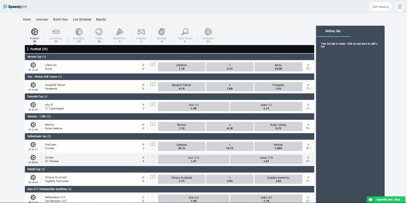Image resolution: width=407 pixels, height=203 pixels.
Task: Expand 42 more markets for Viby IF
Action: 308,108
